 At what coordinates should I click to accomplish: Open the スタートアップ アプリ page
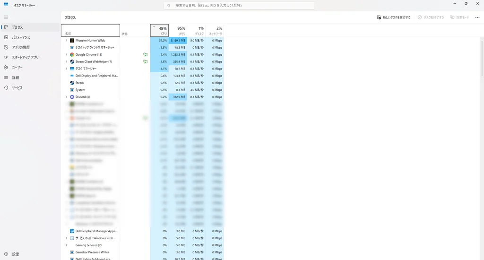(x=30, y=57)
